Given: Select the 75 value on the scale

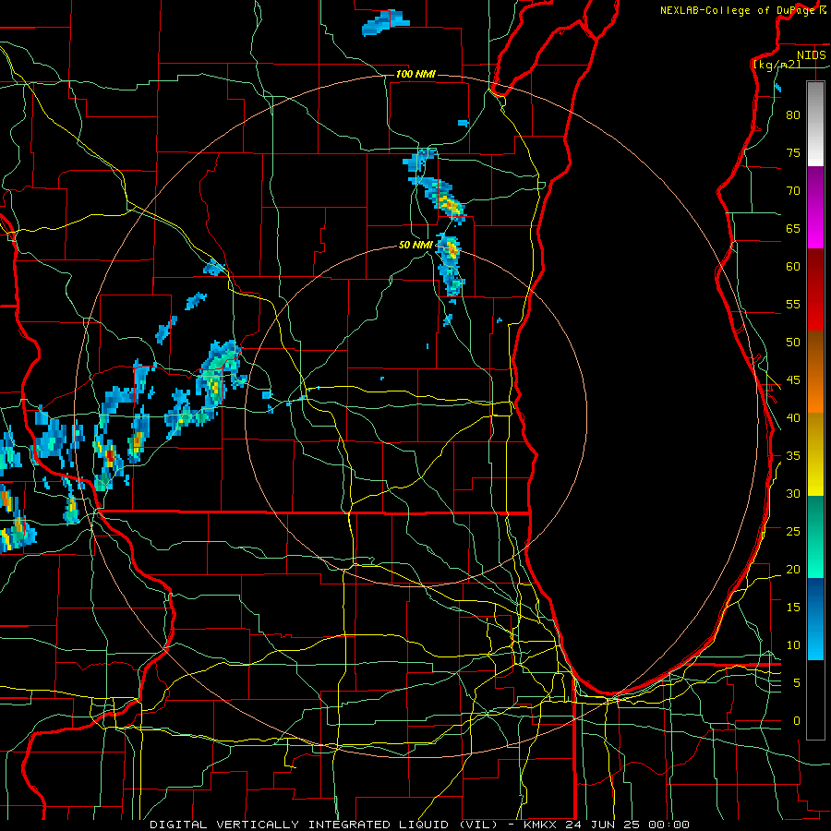Looking at the screenshot, I should pyautogui.click(x=793, y=152).
